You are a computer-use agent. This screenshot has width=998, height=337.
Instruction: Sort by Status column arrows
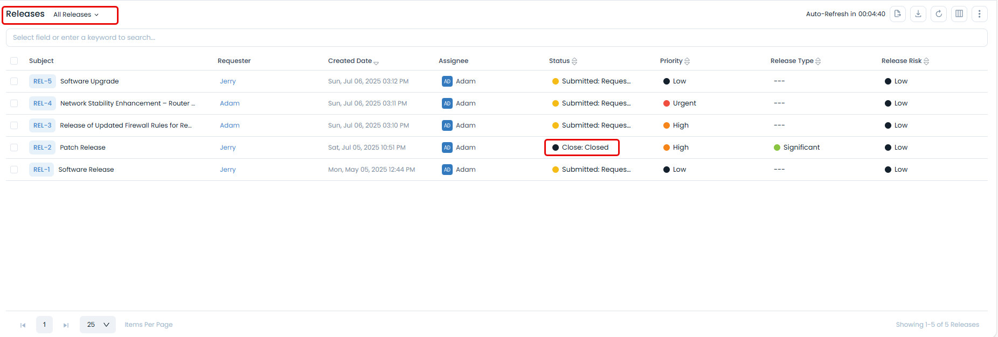[x=574, y=61]
